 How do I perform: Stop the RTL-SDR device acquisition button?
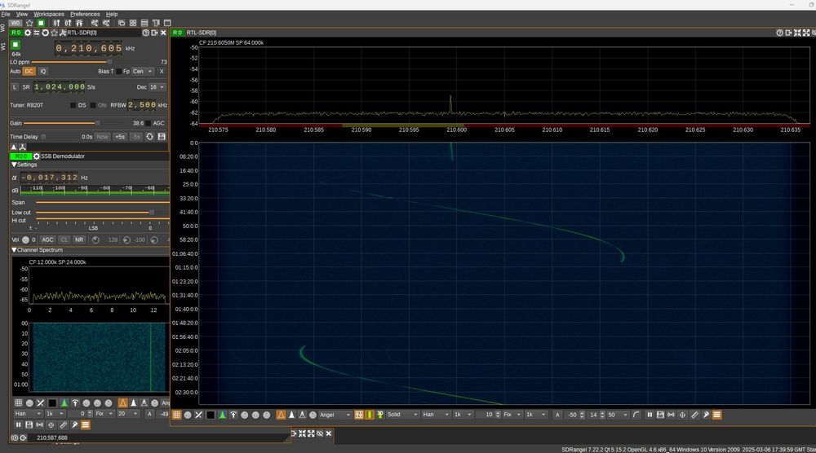15,45
